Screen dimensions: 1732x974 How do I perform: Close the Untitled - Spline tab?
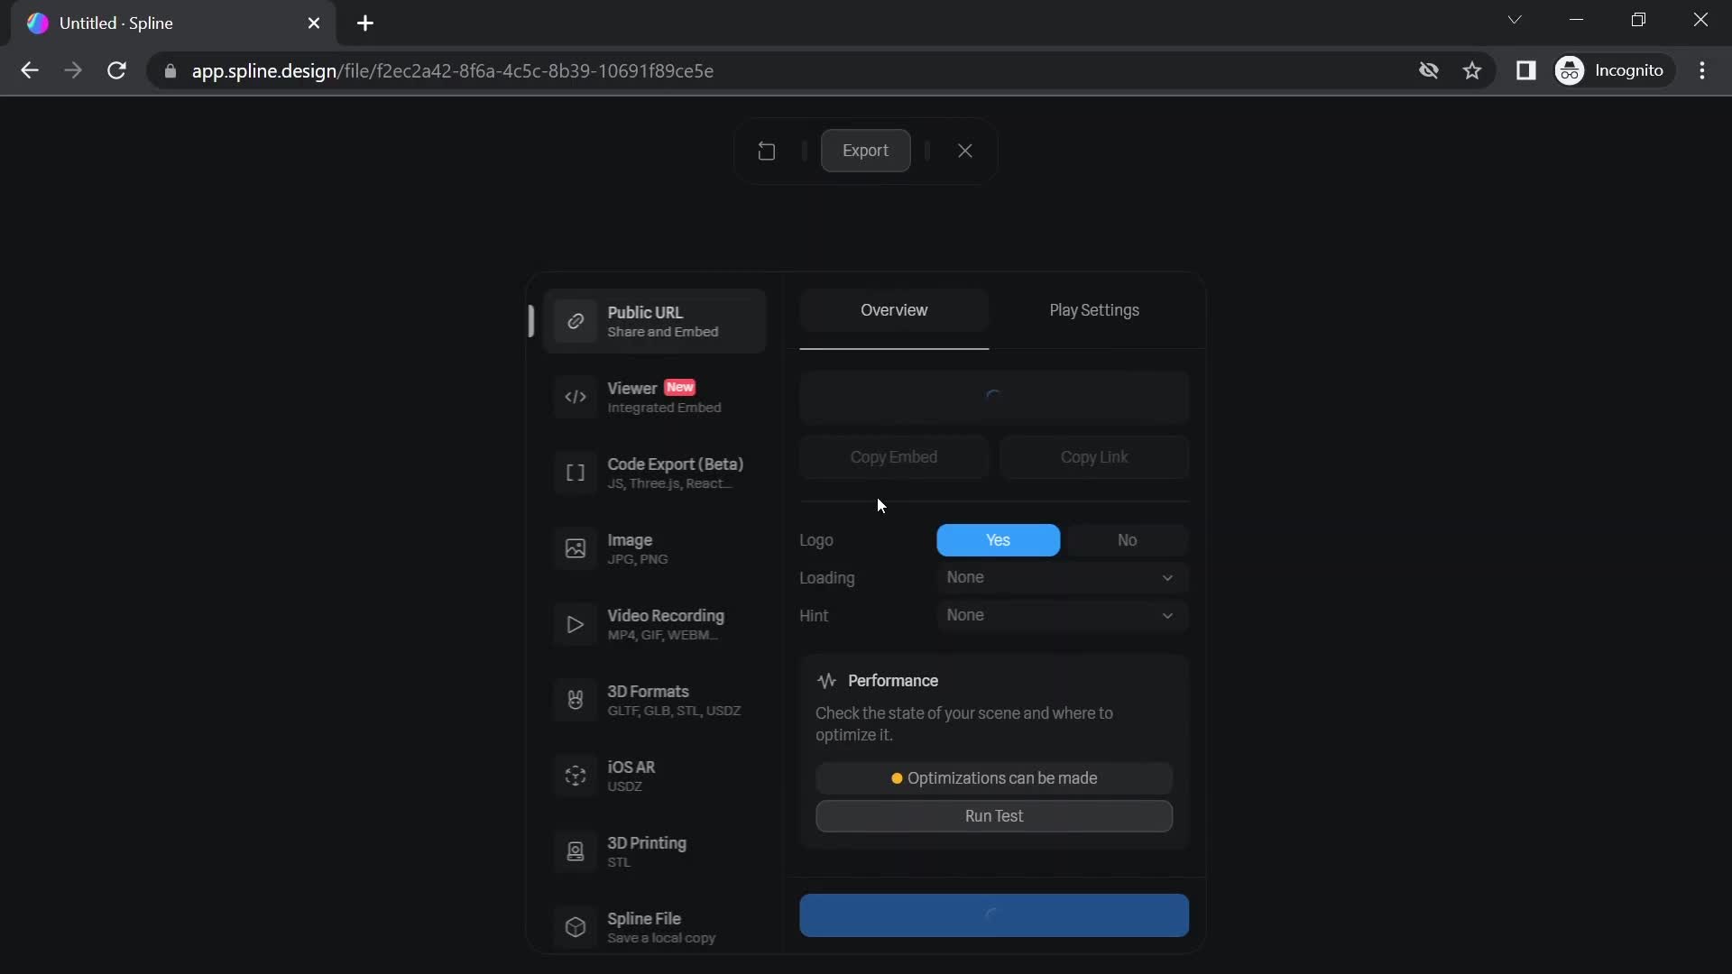[x=314, y=23]
